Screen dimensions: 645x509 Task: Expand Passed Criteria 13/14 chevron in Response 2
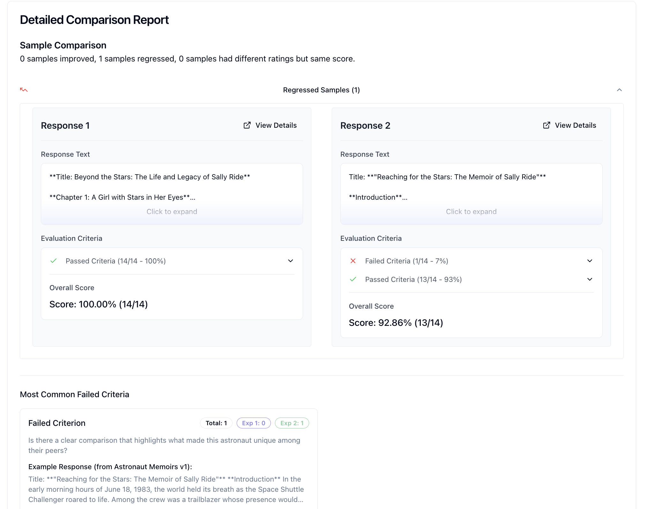[x=589, y=279]
